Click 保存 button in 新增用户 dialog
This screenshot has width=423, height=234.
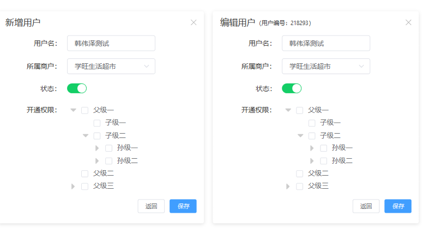pyautogui.click(x=183, y=206)
